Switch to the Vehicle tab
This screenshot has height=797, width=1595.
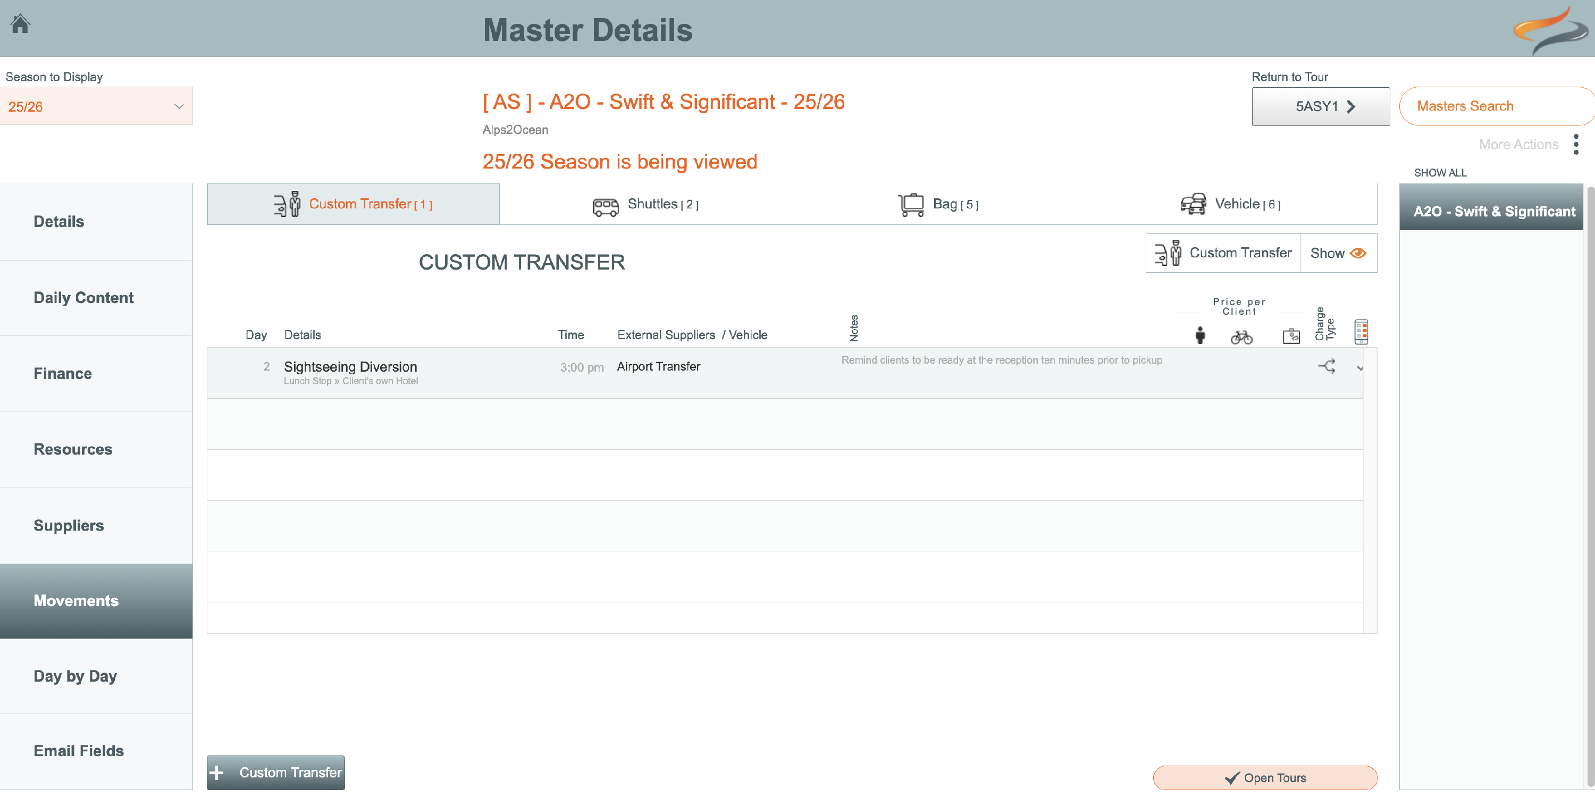(x=1230, y=204)
